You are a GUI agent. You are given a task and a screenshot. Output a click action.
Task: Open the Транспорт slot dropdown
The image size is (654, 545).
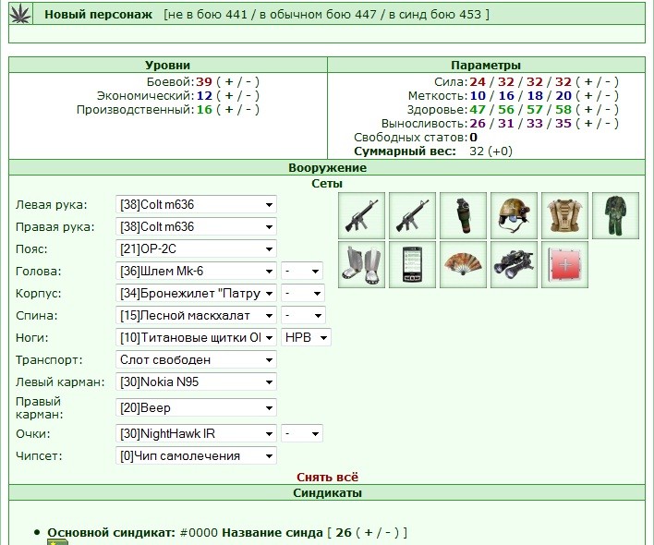(x=196, y=360)
